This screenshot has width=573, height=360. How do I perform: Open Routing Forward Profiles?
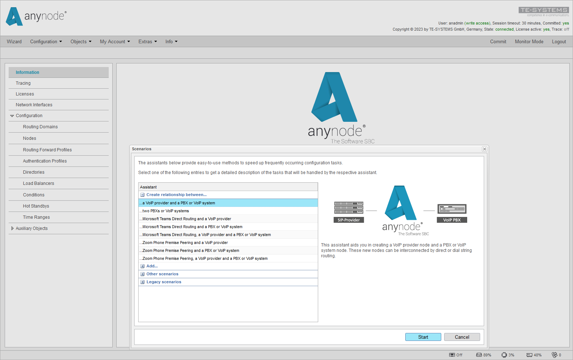(59, 150)
